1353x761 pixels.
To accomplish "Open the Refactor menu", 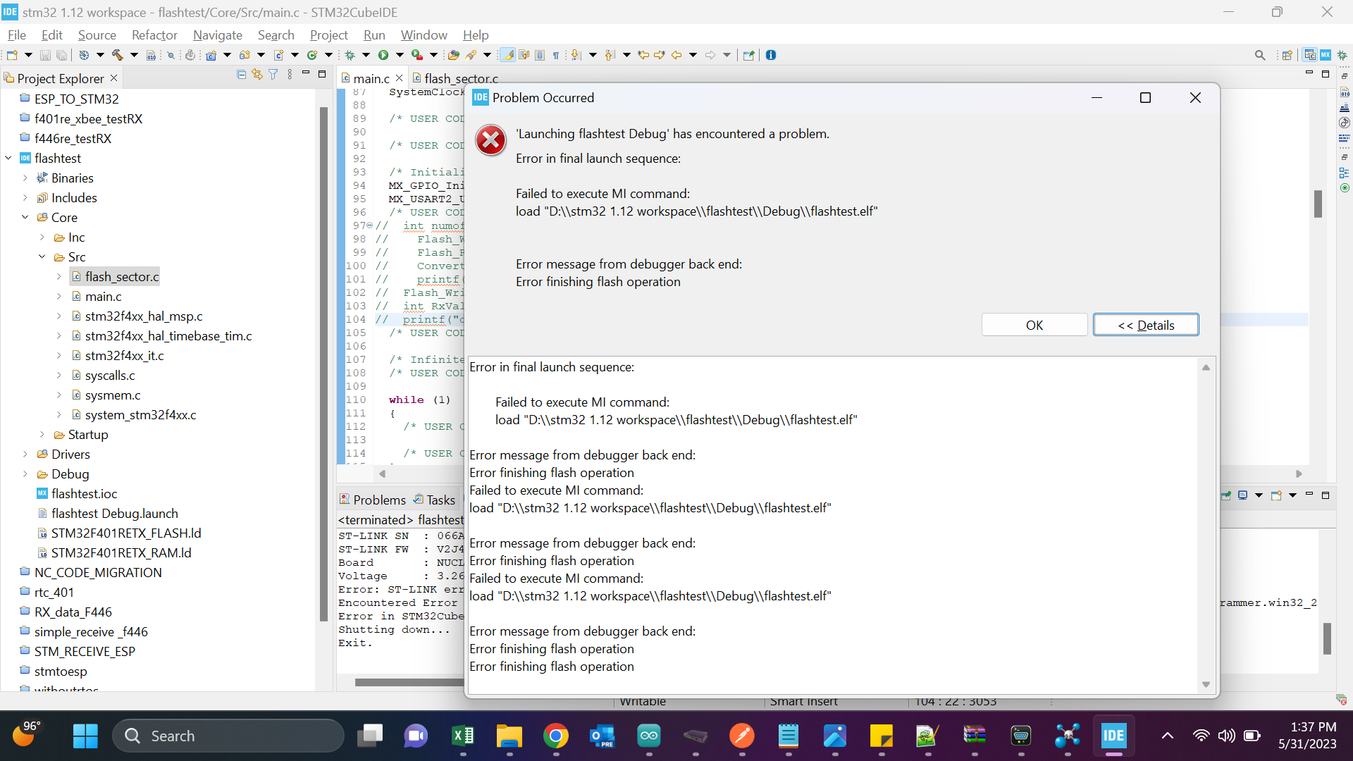I will pyautogui.click(x=154, y=35).
